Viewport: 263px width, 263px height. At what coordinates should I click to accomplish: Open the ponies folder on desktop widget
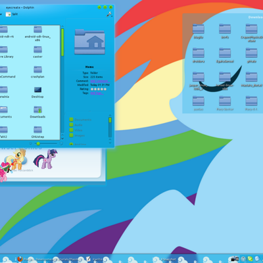pyautogui.click(x=199, y=103)
